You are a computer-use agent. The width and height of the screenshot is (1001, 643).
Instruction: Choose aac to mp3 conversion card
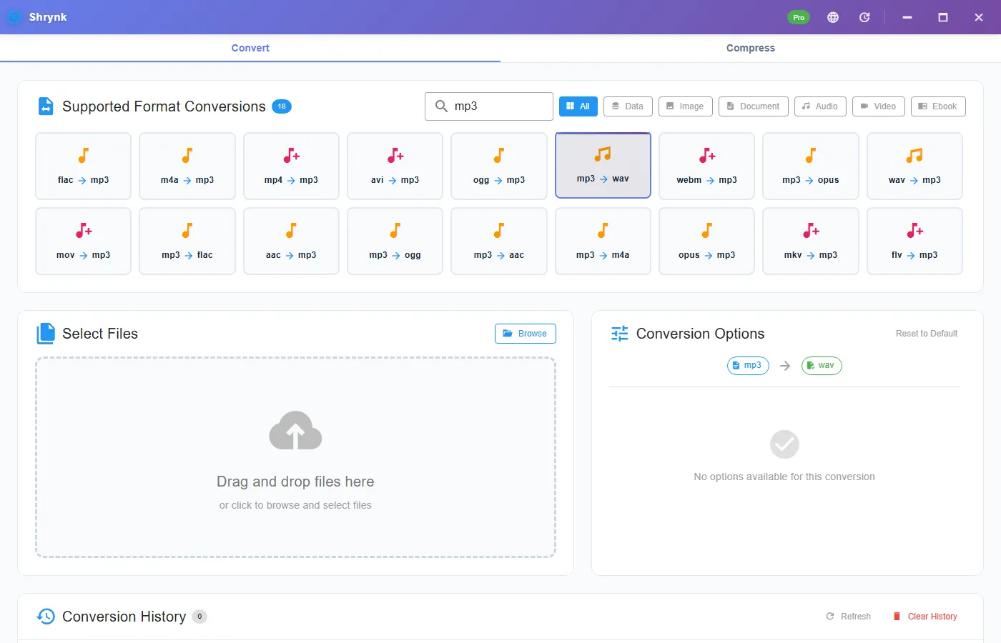(291, 241)
